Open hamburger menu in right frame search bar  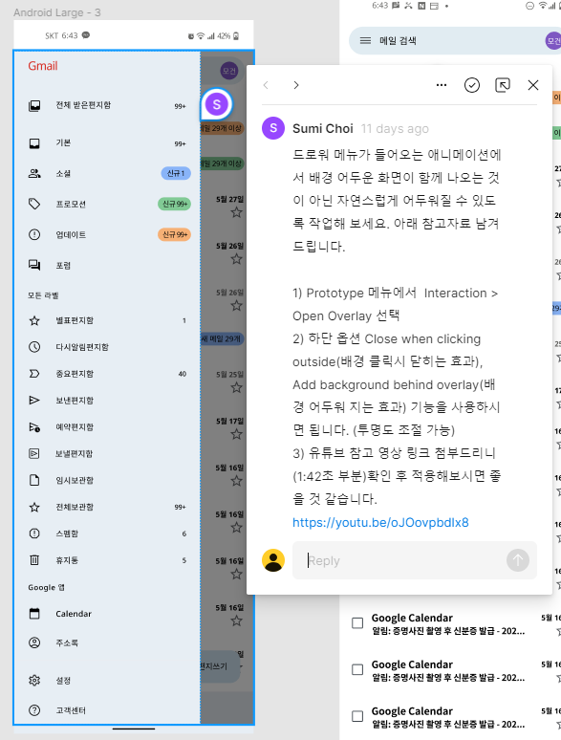pyautogui.click(x=365, y=40)
